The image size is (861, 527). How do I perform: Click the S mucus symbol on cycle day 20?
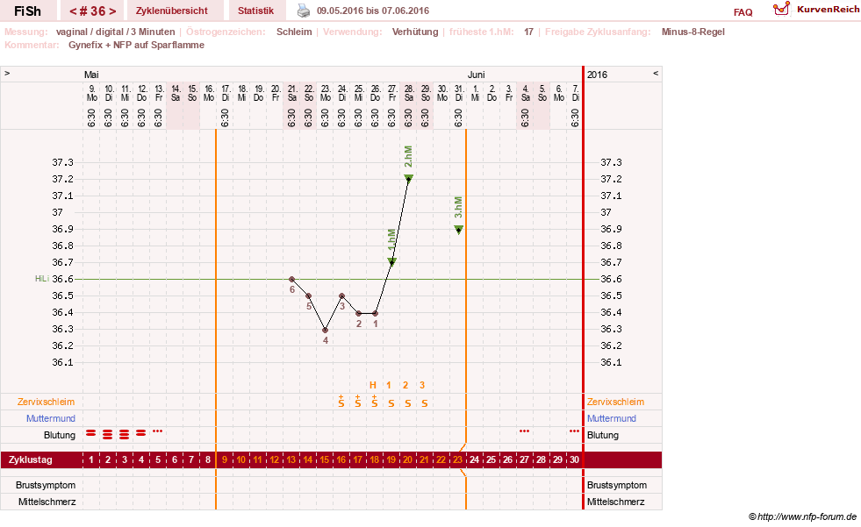(x=408, y=403)
